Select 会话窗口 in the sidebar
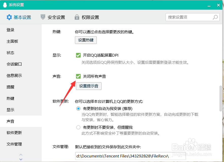Screen dimensions: 224x162 point(21,64)
